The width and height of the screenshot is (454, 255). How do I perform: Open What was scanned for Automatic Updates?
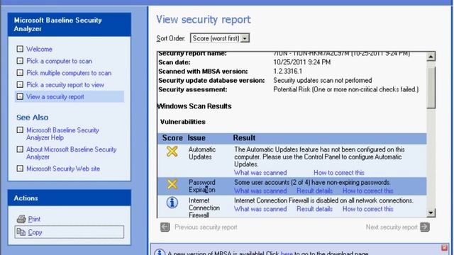[260, 173]
